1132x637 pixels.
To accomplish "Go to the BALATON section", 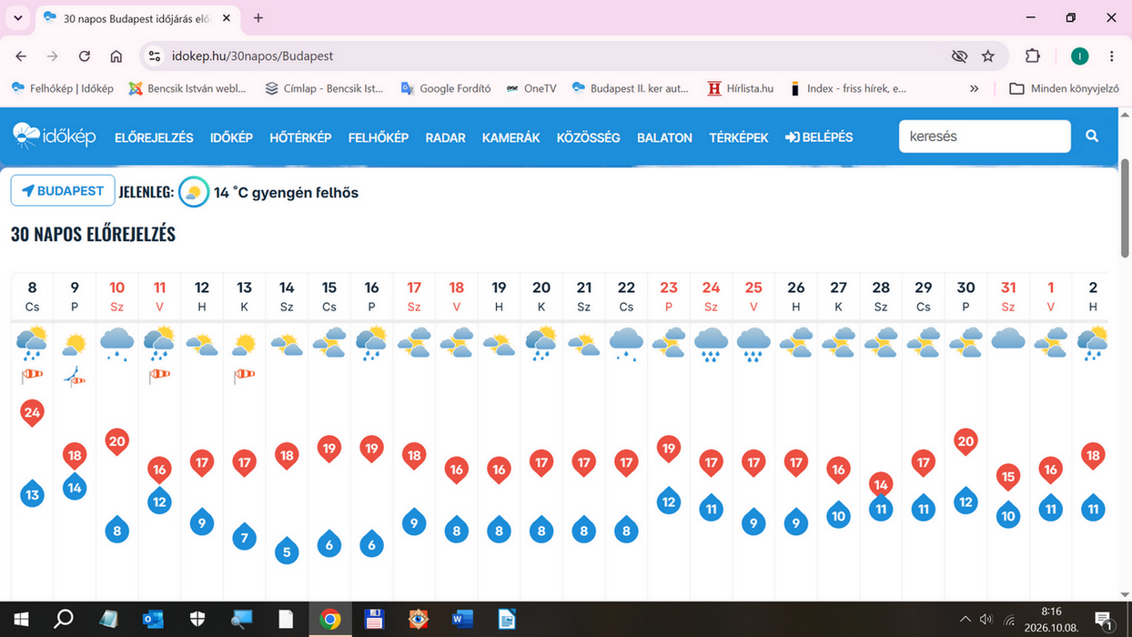I will 664,137.
